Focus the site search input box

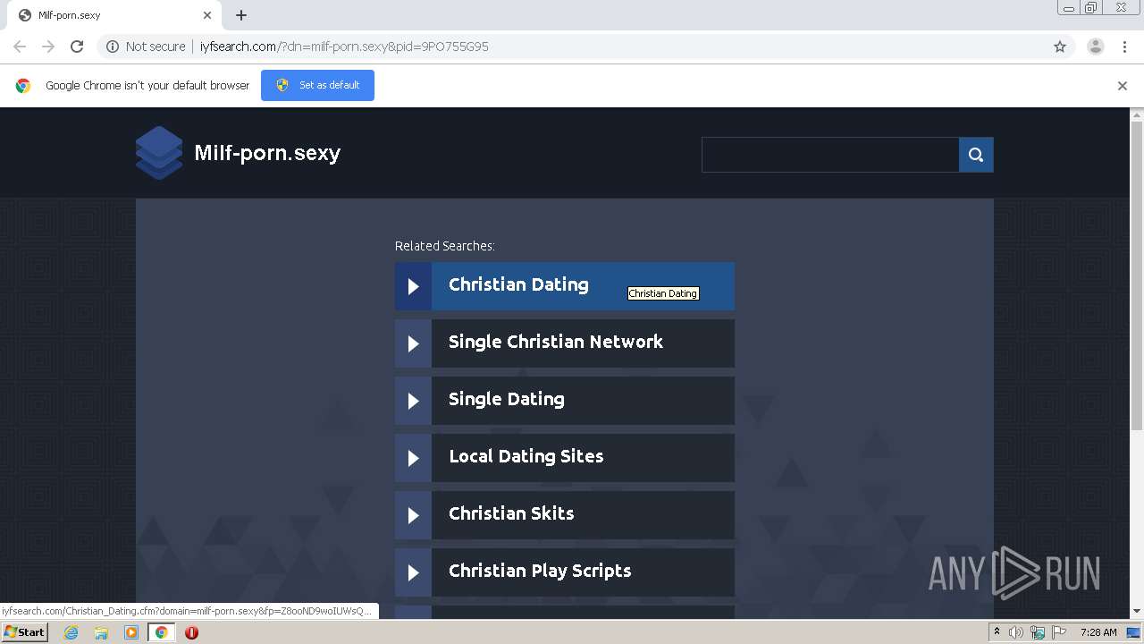point(830,155)
